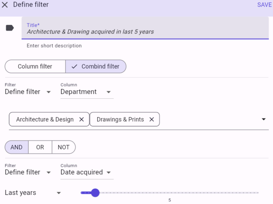This screenshot has height=204, width=273.
Task: Click the checkmark on Combind filter
Action: [x=75, y=66]
